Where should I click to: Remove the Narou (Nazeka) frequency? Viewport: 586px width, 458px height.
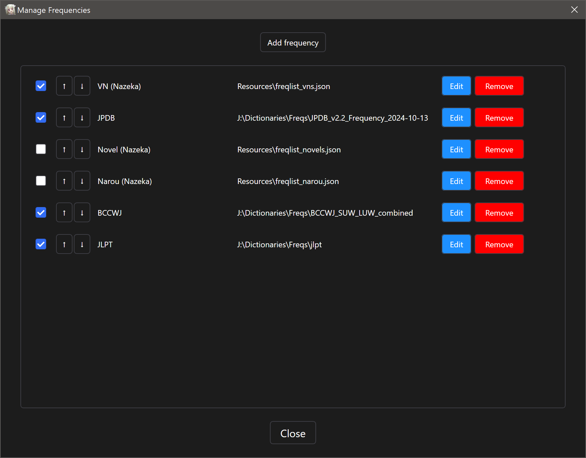tap(499, 181)
